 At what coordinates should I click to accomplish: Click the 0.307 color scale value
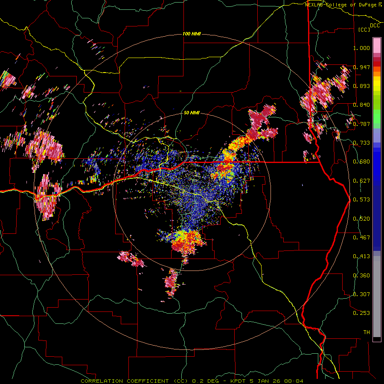pos(361,294)
